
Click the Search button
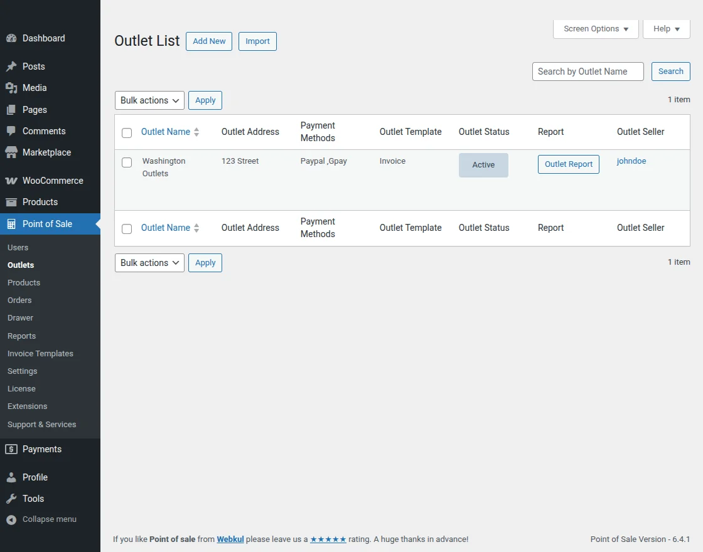pyautogui.click(x=671, y=72)
